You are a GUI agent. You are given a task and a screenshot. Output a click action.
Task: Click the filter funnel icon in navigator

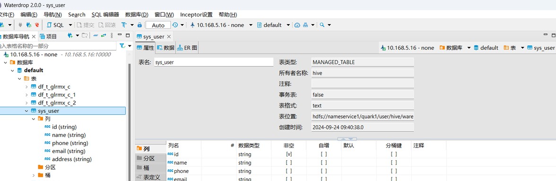tap(122, 46)
